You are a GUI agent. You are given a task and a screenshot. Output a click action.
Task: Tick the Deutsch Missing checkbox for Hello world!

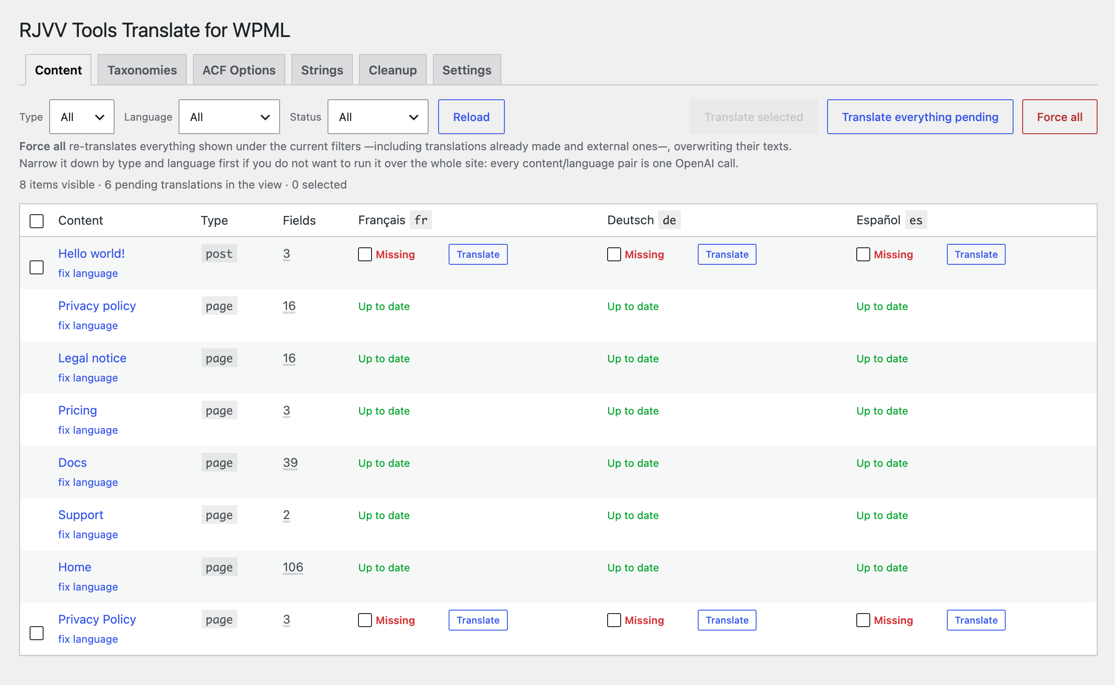tap(614, 254)
